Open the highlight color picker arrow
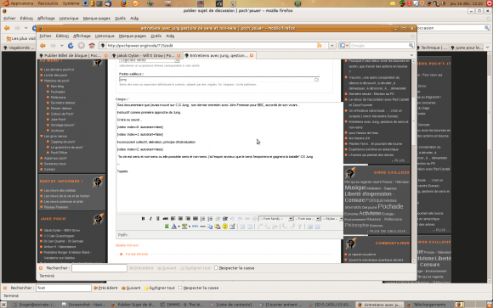This screenshot has width=493, height=308. pos(190,227)
